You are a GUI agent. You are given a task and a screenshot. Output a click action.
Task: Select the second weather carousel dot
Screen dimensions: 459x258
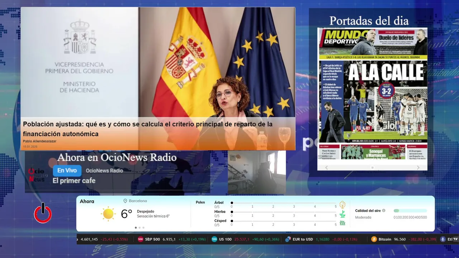click(x=139, y=228)
